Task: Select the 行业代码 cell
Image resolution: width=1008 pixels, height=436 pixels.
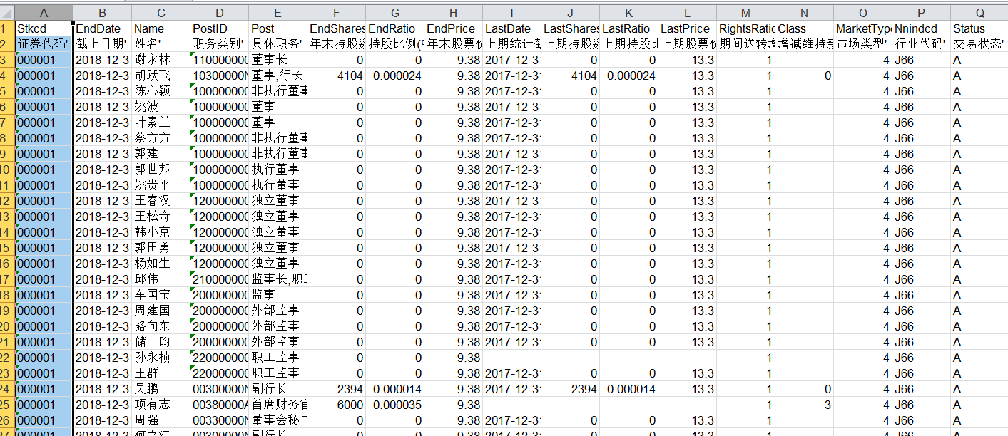Action: click(922, 44)
